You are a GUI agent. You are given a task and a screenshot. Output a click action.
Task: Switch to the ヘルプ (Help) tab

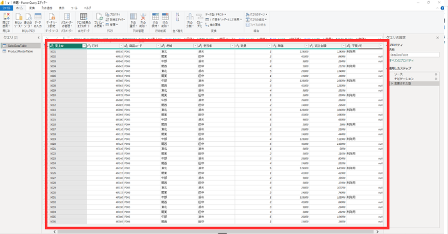[87, 8]
